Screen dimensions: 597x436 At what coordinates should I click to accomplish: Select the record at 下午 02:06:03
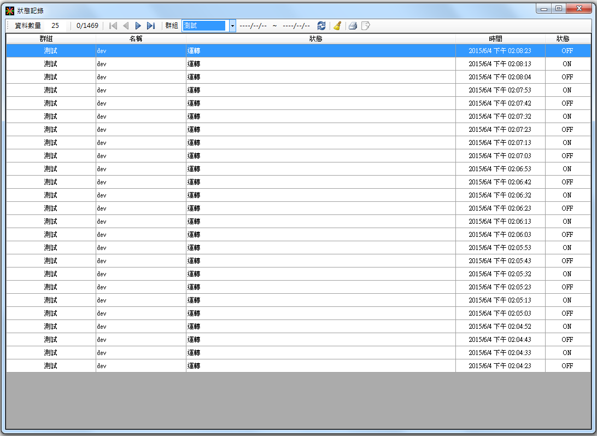[x=500, y=235]
